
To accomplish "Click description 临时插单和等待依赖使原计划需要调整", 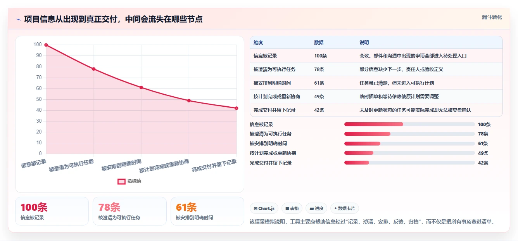I will click(399, 97).
